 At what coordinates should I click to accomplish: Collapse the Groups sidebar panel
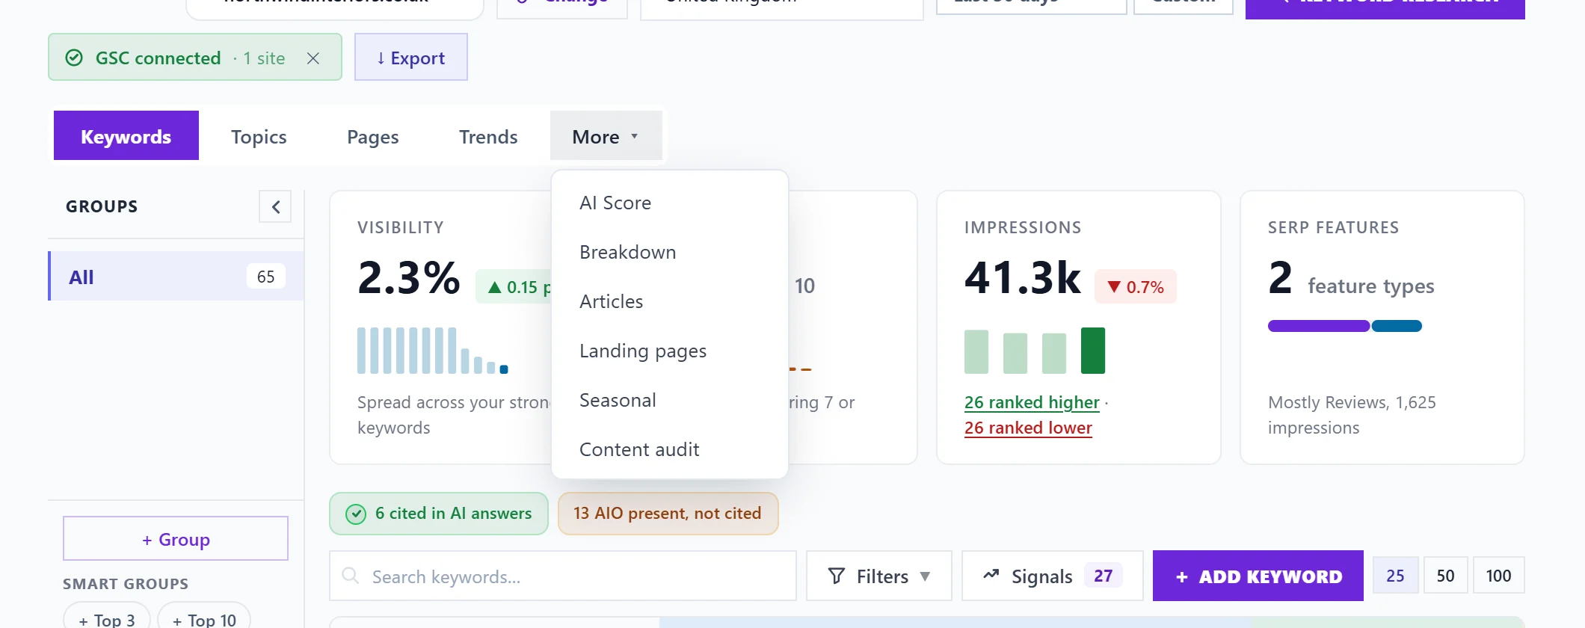(x=275, y=206)
